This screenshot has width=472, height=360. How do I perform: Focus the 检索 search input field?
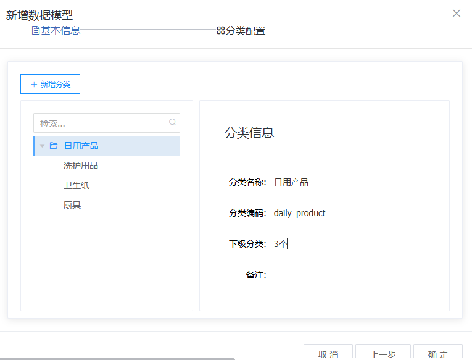click(x=102, y=123)
